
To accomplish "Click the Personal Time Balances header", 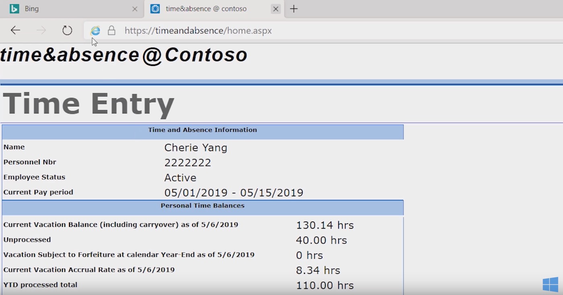I will (x=203, y=205).
